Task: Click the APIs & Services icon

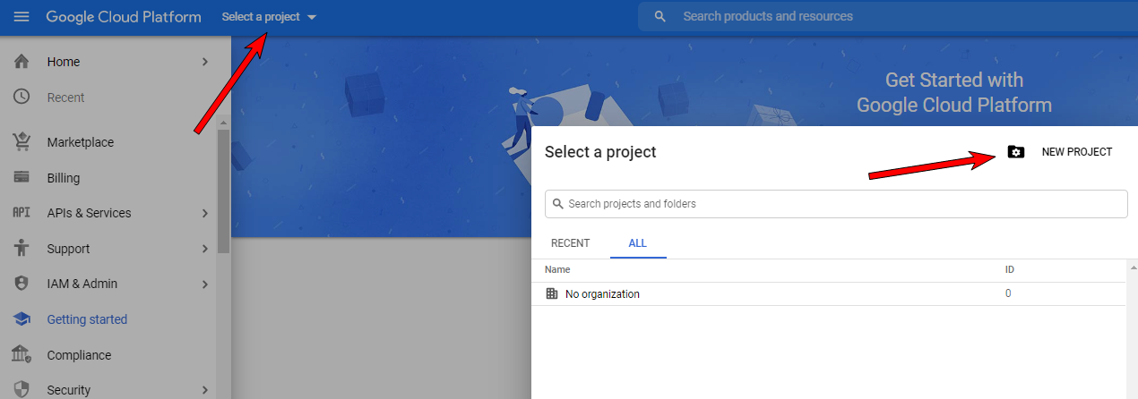Action: click(x=22, y=213)
